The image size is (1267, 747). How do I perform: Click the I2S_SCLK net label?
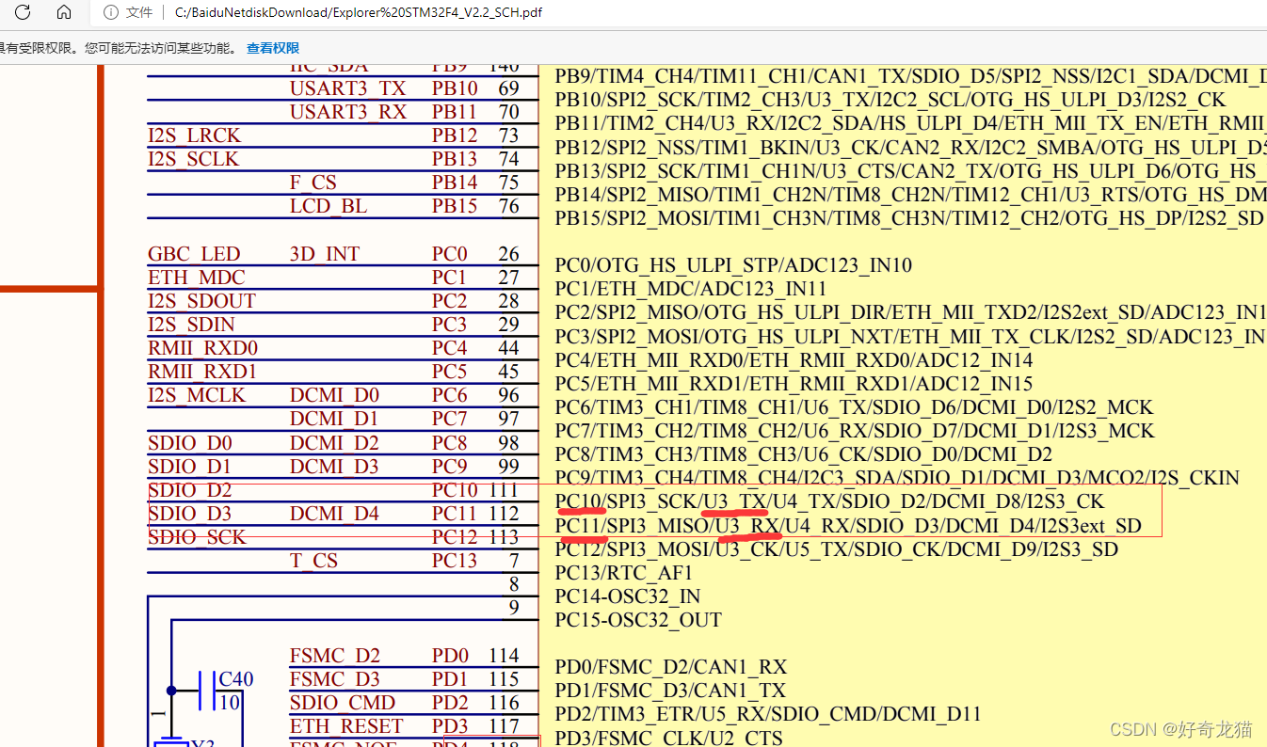[x=193, y=159]
